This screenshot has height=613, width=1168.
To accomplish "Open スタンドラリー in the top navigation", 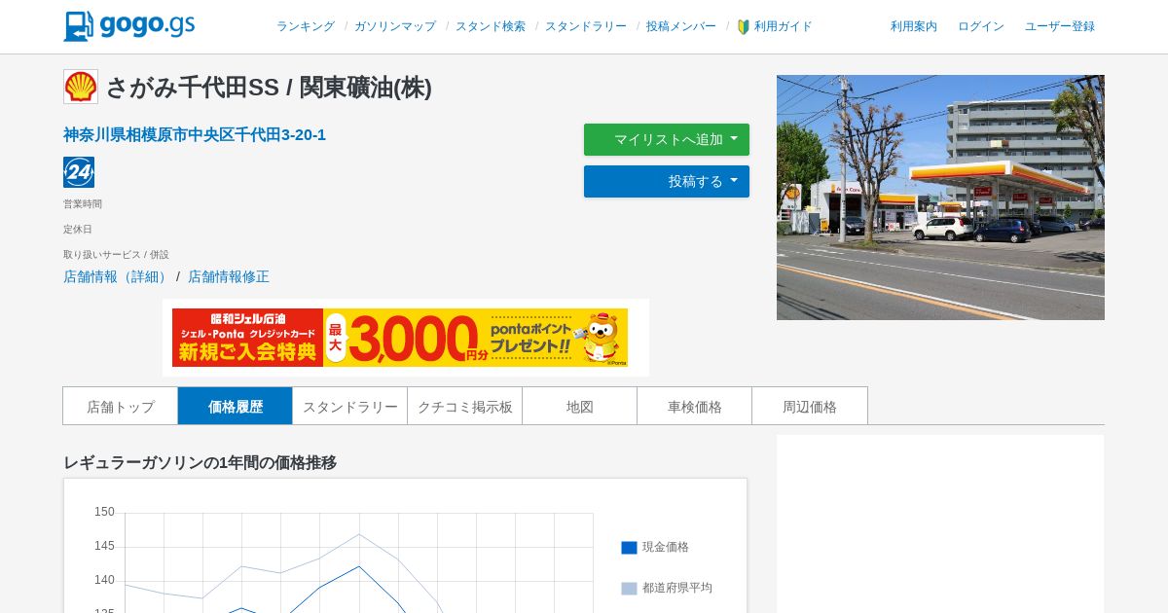I will pos(586,26).
